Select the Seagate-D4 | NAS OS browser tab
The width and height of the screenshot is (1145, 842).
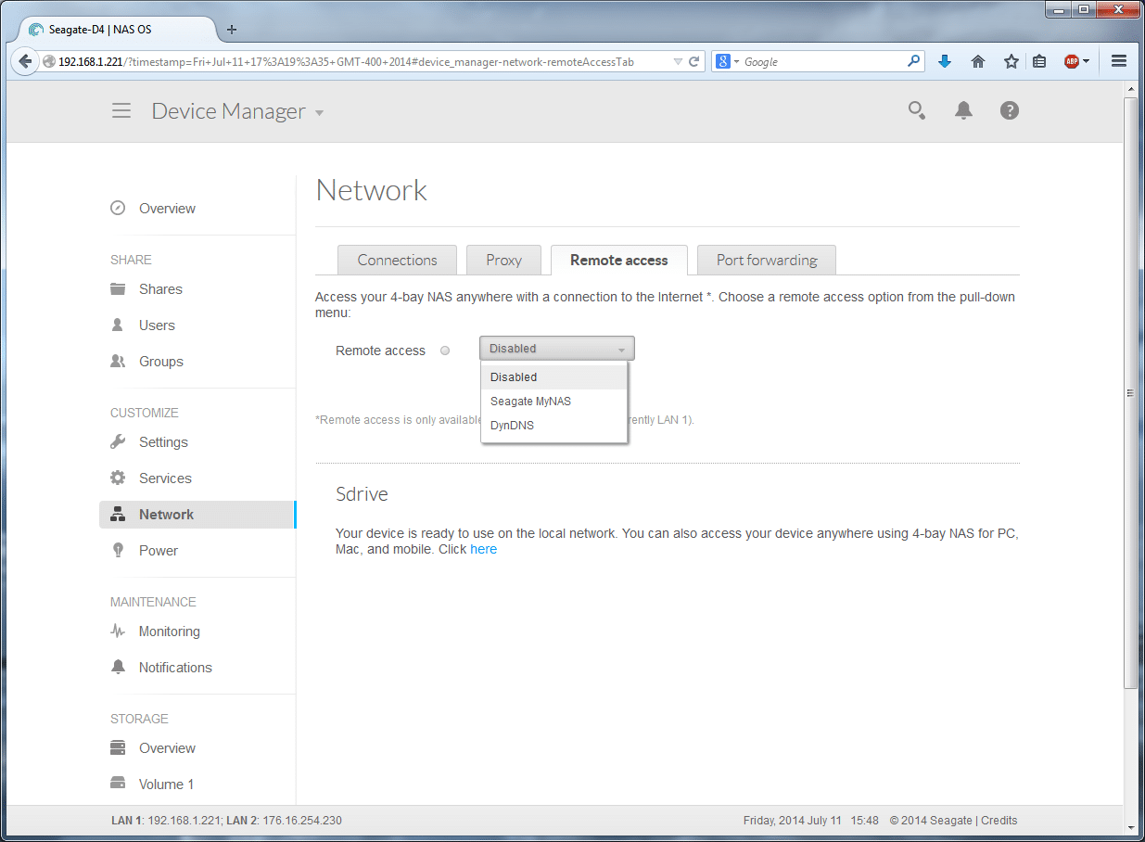[118, 29]
